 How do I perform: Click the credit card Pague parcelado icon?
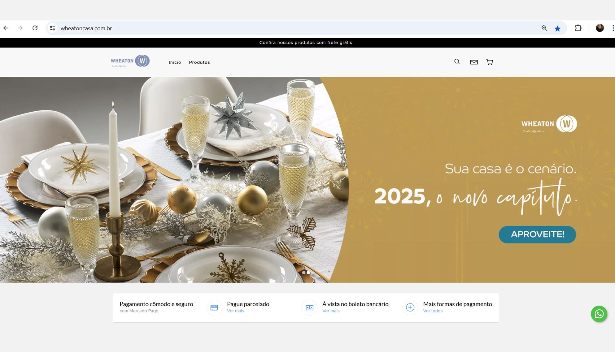pyautogui.click(x=214, y=307)
